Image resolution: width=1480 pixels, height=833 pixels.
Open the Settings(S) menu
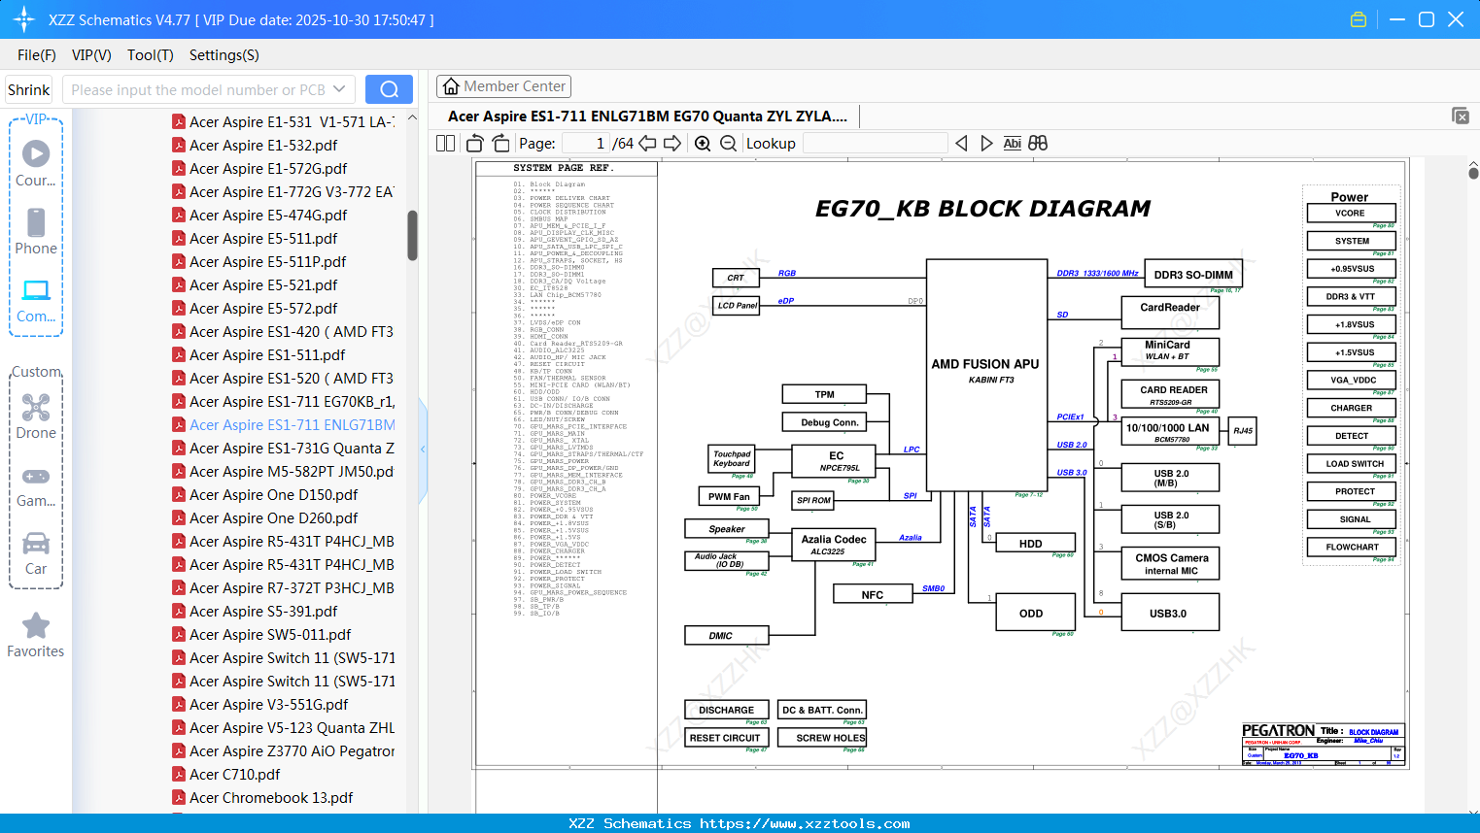pos(224,55)
